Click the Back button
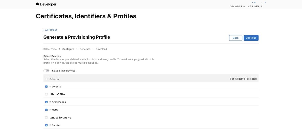Image resolution: width=302 pixels, height=134 pixels. point(236,38)
